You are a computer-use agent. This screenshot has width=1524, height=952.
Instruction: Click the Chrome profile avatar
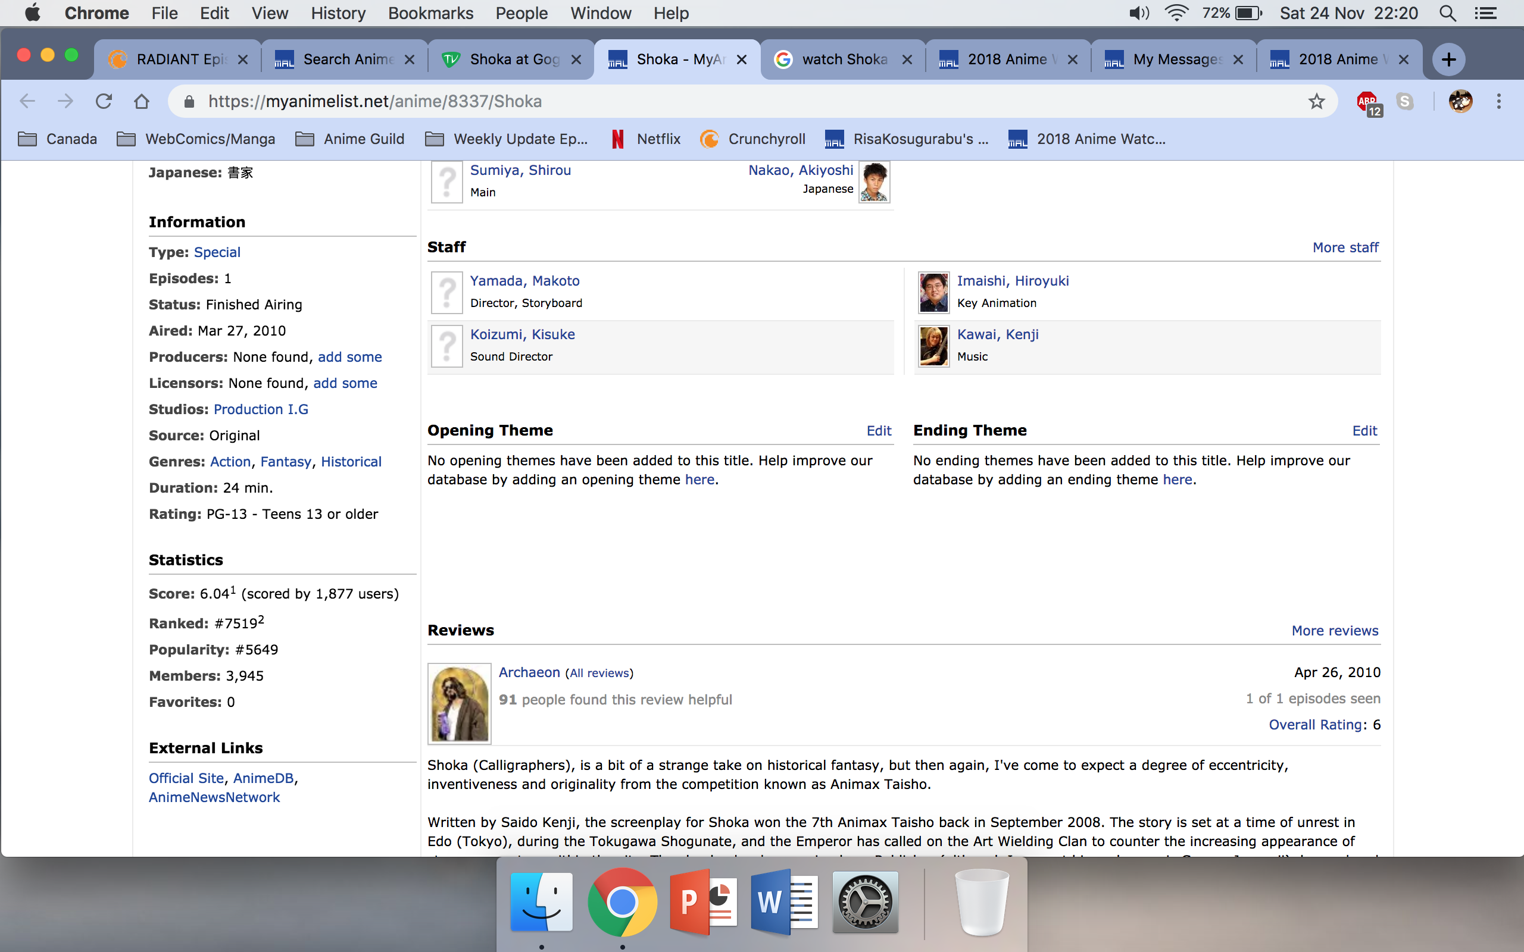coord(1460,101)
